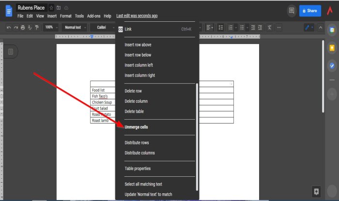Click the document vertical scrollbar

323,77
